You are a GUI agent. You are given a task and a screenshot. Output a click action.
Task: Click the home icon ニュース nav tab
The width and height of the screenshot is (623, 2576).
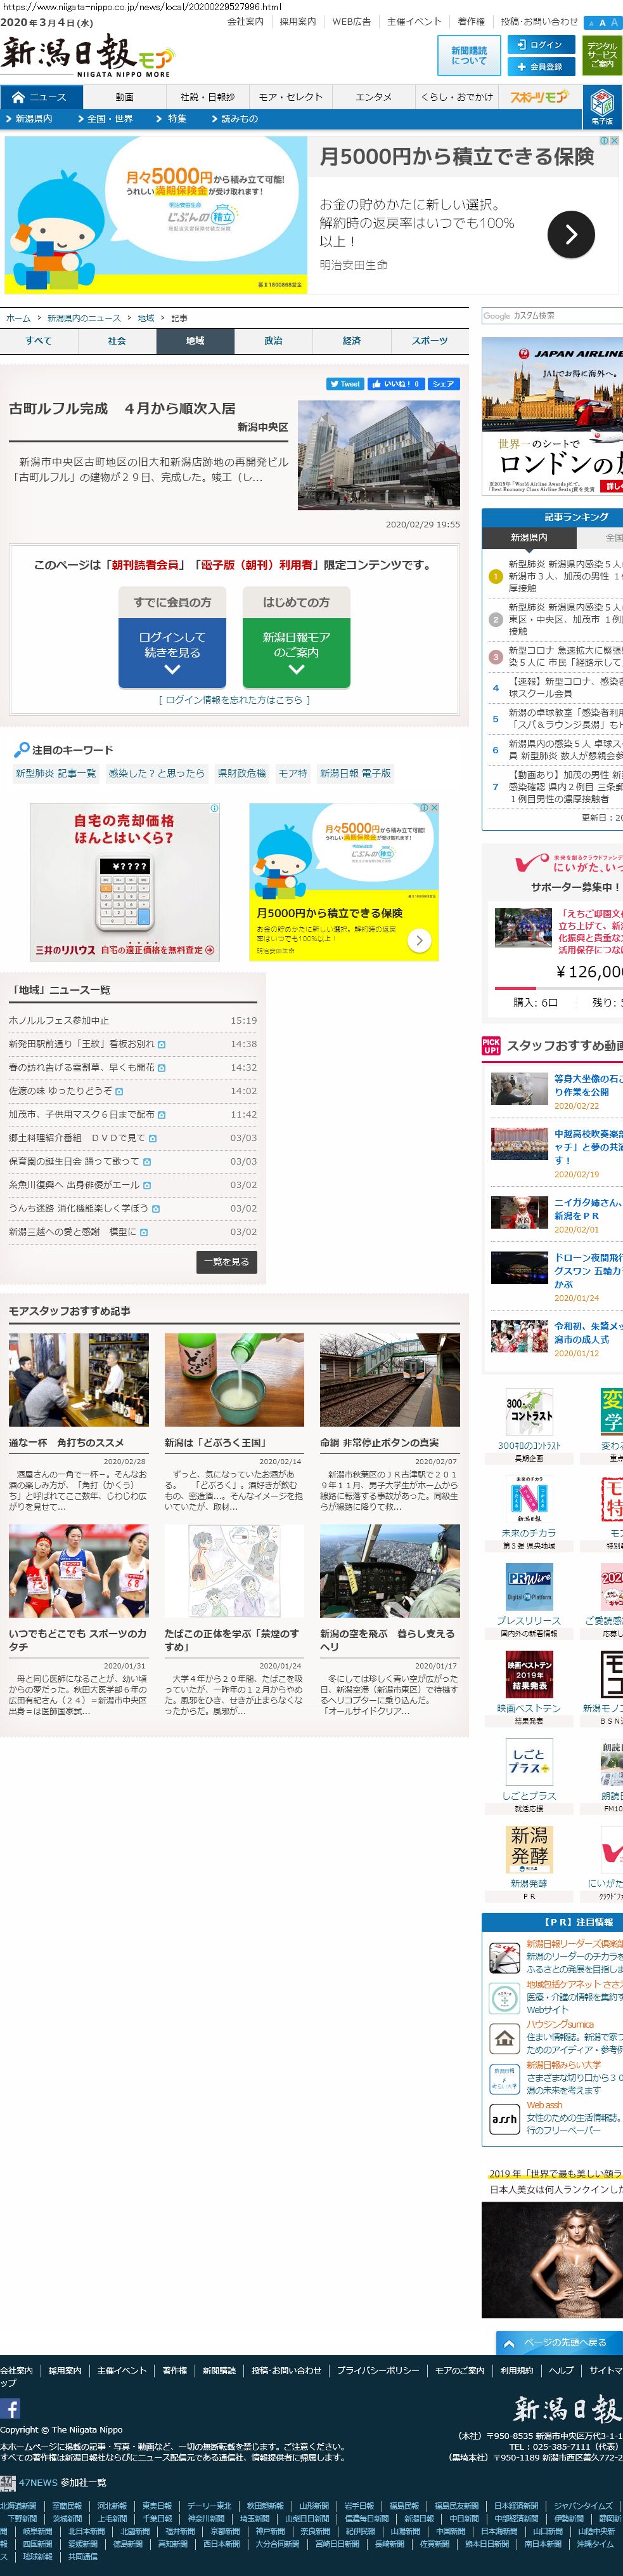click(x=40, y=97)
